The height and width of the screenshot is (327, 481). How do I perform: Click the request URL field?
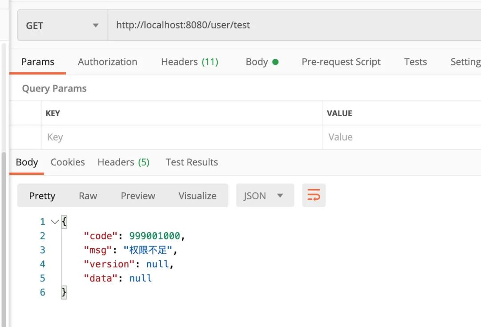294,25
